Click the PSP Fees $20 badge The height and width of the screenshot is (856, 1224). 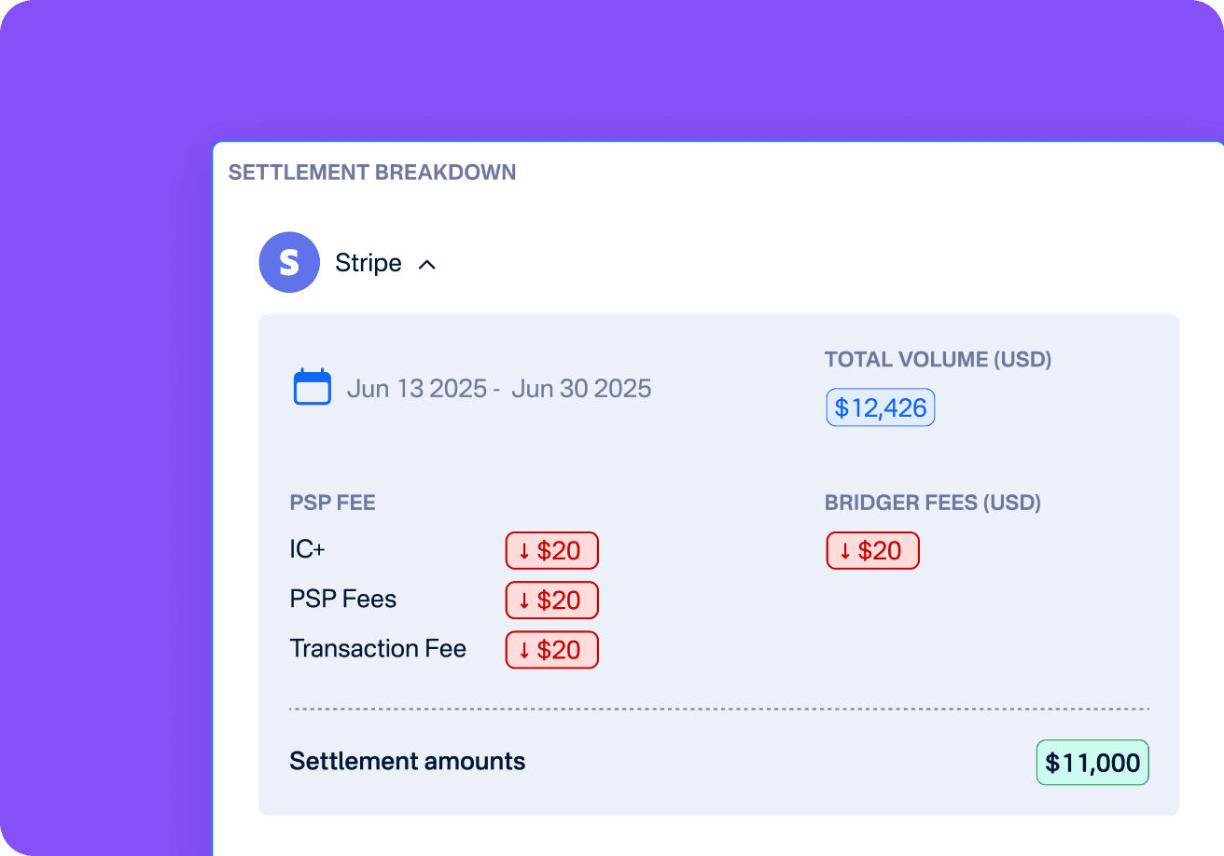pos(551,600)
